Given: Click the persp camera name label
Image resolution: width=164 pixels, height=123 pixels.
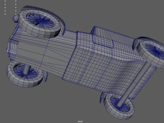Looking at the screenshot, I should click(x=80, y=121).
